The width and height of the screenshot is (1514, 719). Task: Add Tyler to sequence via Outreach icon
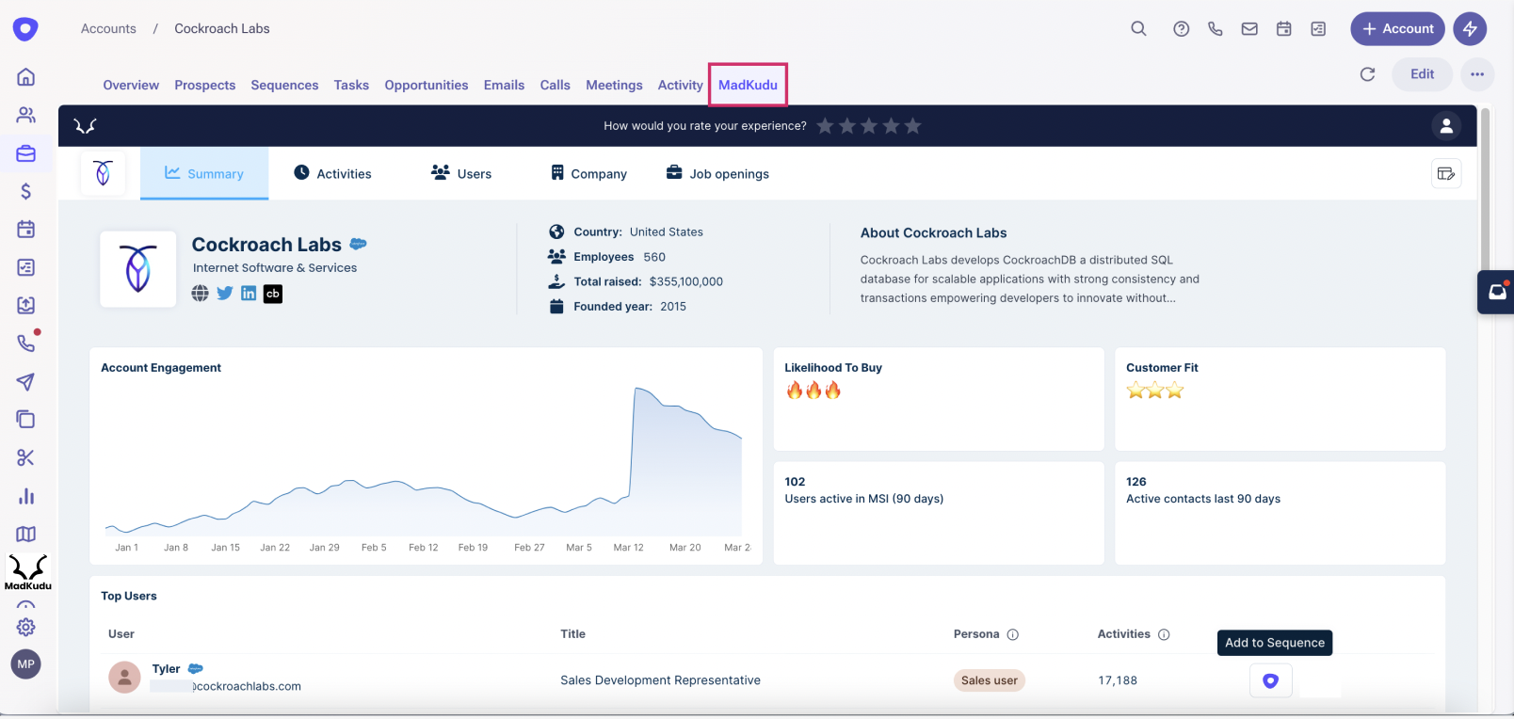1270,680
